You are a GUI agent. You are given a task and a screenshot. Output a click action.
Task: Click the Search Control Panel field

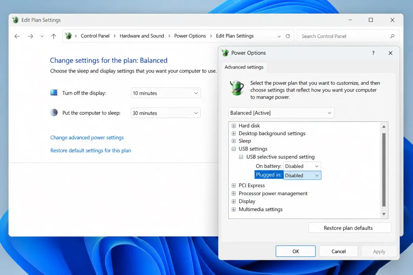coord(348,36)
